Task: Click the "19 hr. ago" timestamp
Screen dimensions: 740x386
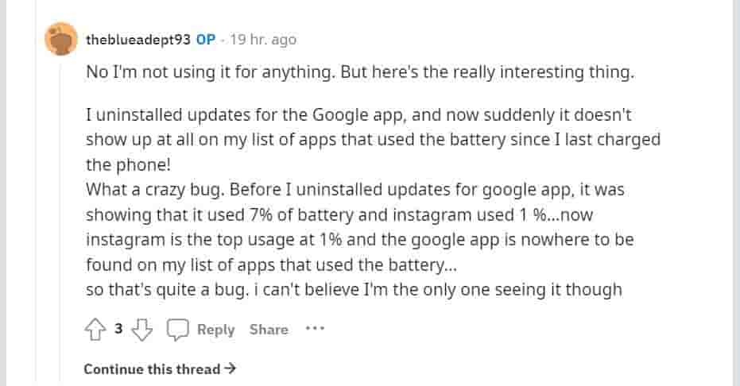Action: coord(263,39)
